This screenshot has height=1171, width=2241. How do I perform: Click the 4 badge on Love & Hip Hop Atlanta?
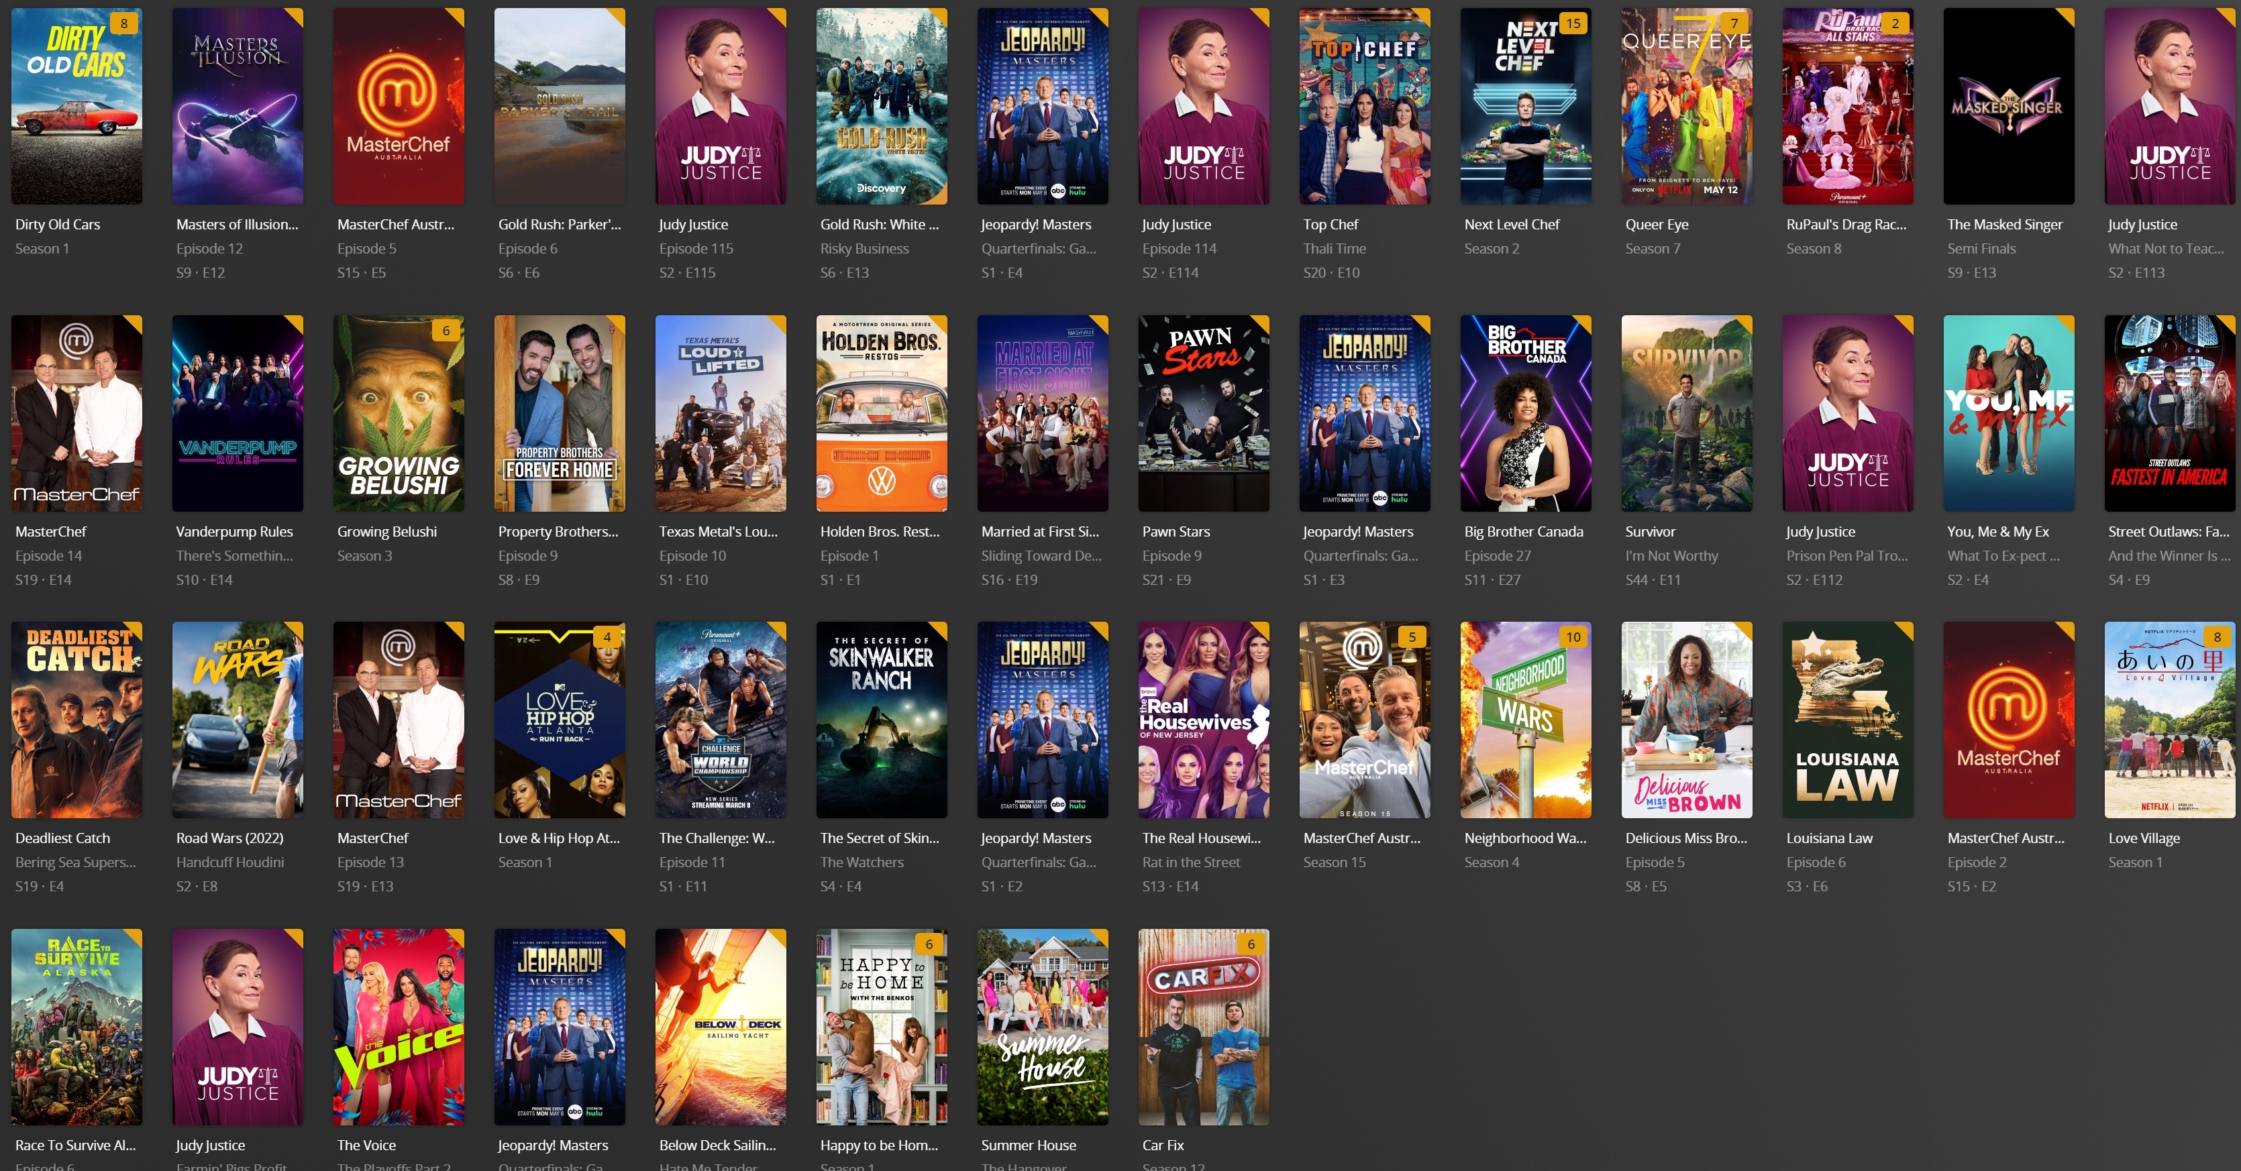[x=607, y=637]
